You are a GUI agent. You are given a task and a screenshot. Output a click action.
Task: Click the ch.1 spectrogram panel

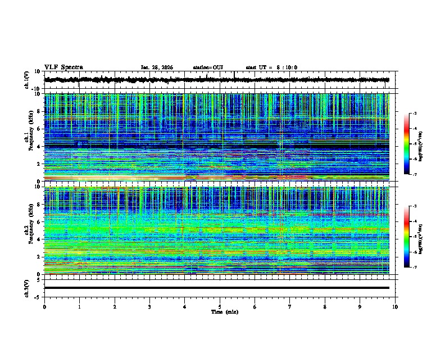(216, 137)
